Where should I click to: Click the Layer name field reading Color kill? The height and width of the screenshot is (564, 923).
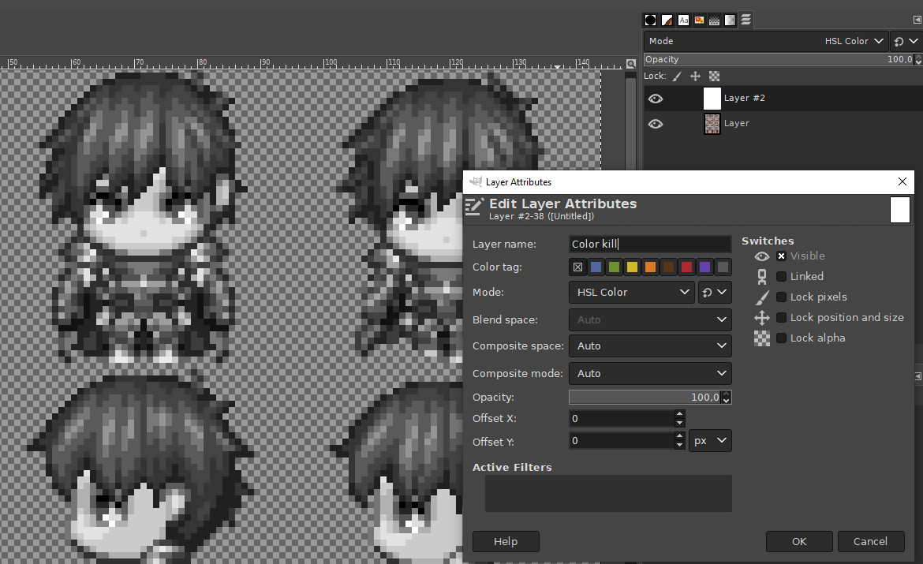click(x=650, y=244)
